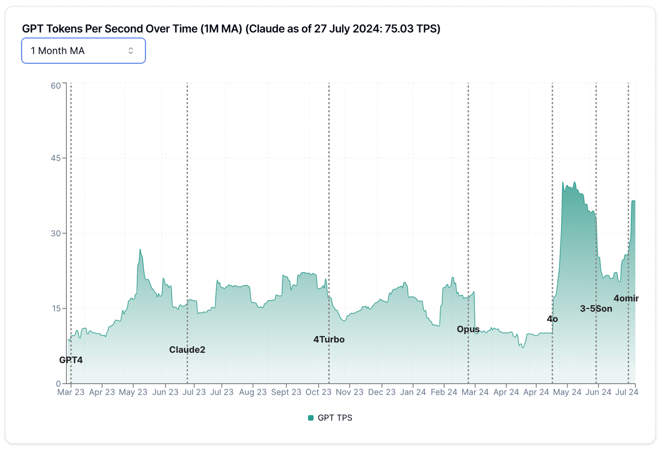
Task: Click the May 23 x-axis label
Action: [134, 393]
